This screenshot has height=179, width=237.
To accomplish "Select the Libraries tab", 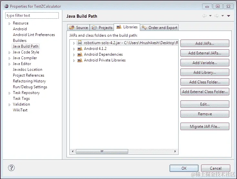I will pyautogui.click(x=127, y=27).
